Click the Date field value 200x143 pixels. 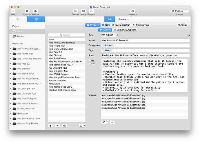pos(108,35)
